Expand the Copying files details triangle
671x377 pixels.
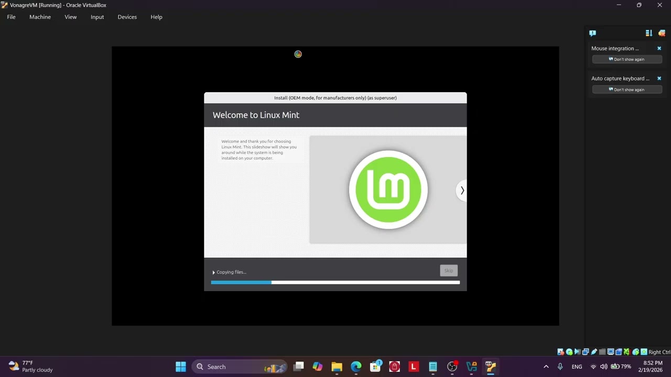[x=214, y=272]
